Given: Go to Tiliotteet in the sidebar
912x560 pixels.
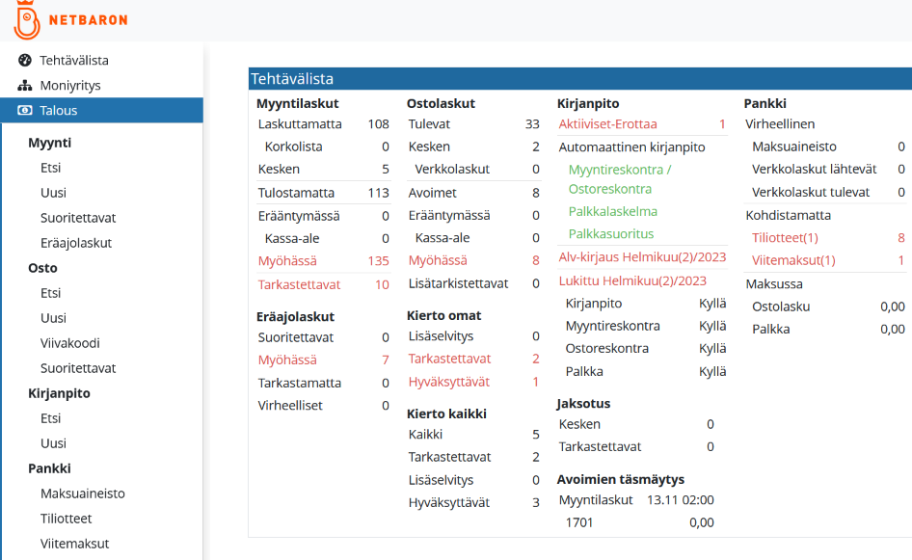Looking at the screenshot, I should 66,519.
